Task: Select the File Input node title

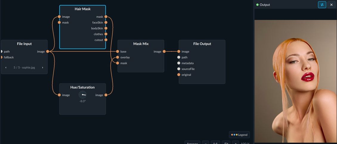Action: (x=24, y=44)
